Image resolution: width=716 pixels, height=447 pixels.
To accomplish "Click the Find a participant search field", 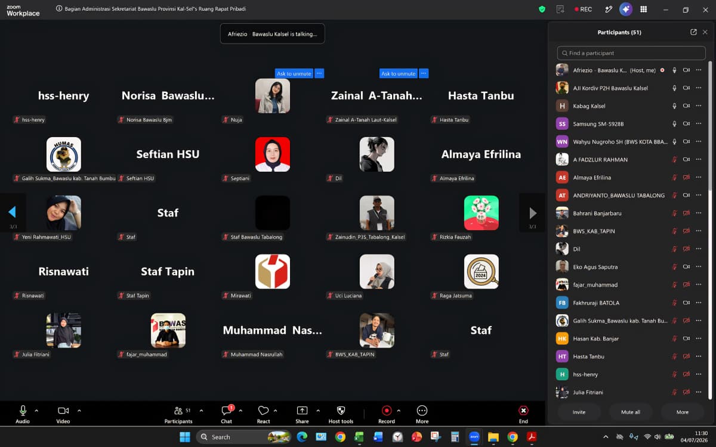I will click(x=629, y=53).
